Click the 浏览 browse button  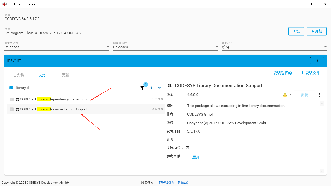tap(296, 31)
